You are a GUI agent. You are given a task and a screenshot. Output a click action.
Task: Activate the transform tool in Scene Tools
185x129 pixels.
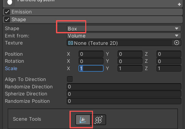(98, 120)
